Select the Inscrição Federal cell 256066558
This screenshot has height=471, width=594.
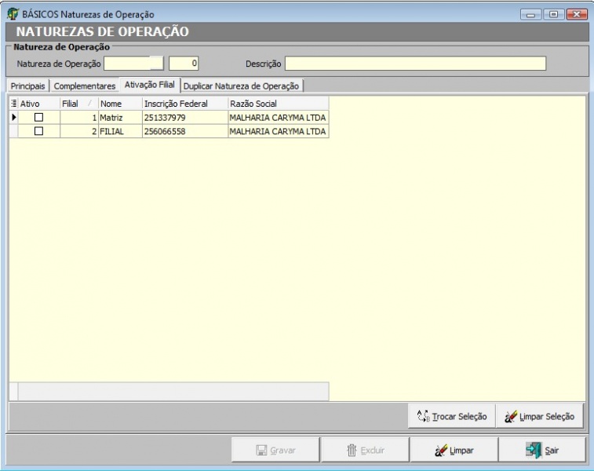click(184, 131)
